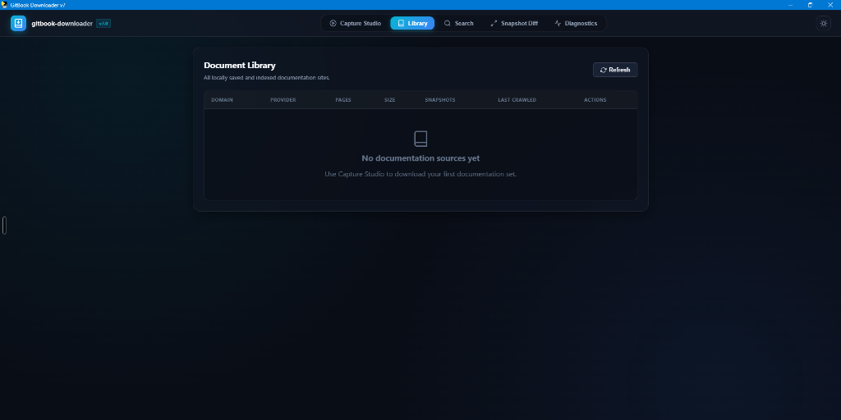Restore down the GitBook Downloader window
Viewport: 841px width, 420px height.
[x=810, y=5]
